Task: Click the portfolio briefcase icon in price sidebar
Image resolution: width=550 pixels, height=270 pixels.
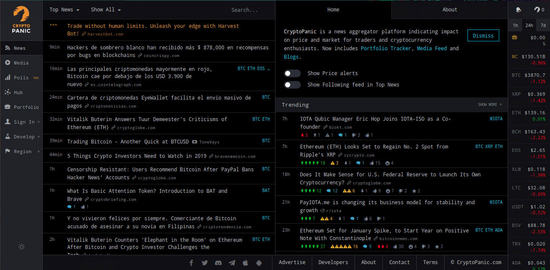Action: 514,37
